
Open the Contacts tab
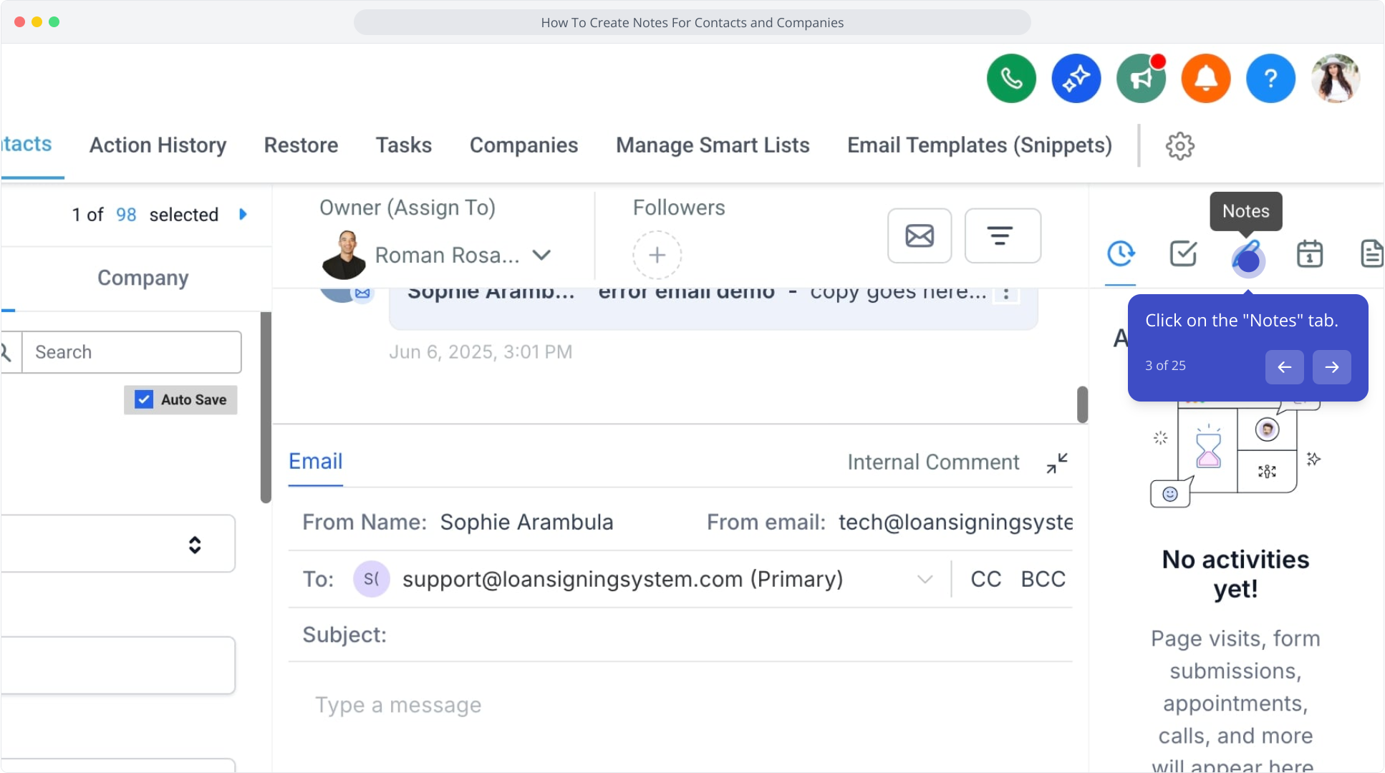pyautogui.click(x=26, y=144)
